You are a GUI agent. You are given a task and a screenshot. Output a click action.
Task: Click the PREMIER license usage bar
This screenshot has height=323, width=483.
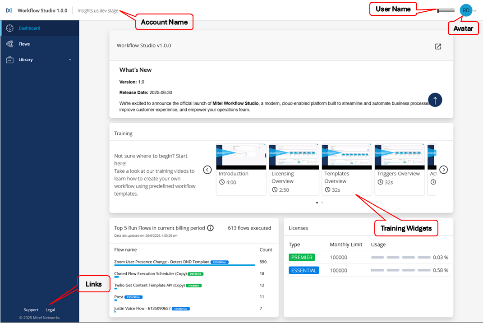coord(400,257)
